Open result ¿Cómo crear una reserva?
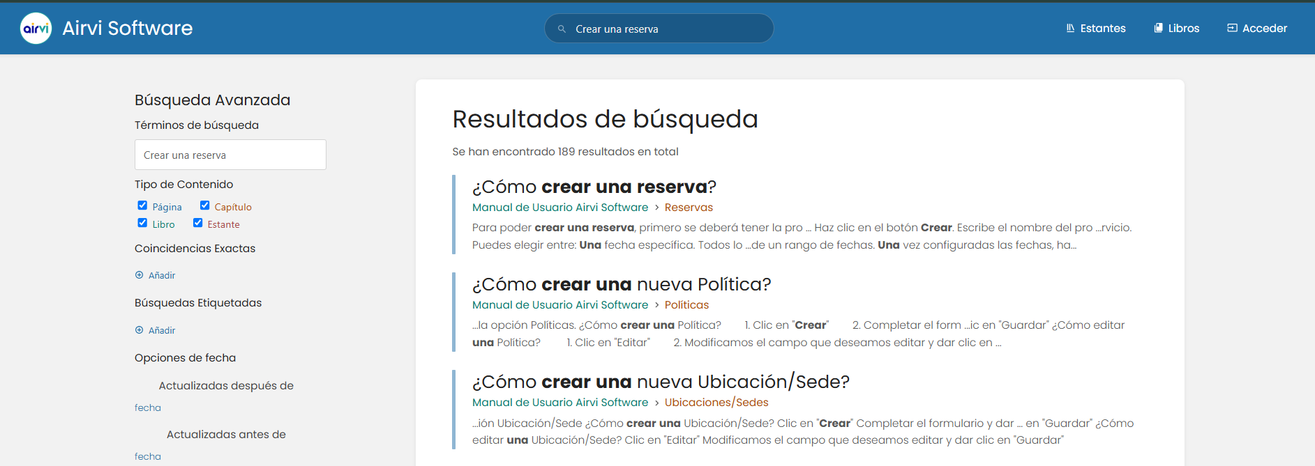The width and height of the screenshot is (1315, 466). 594,187
